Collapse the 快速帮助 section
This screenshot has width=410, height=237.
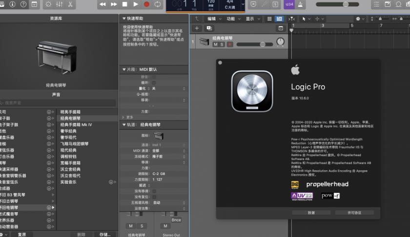click(x=124, y=19)
